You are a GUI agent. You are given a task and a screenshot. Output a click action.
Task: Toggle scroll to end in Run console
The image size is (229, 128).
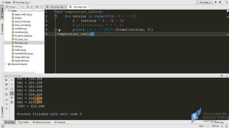(12, 94)
